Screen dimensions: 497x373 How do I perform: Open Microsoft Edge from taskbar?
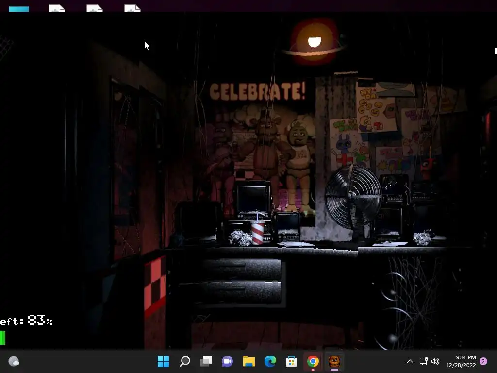(270, 361)
